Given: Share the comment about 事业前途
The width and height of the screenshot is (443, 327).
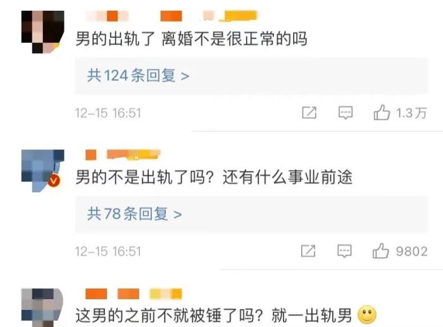Looking at the screenshot, I should (308, 250).
